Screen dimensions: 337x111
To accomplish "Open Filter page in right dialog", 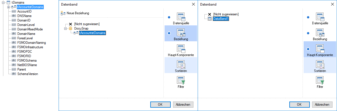I will click(320, 82).
